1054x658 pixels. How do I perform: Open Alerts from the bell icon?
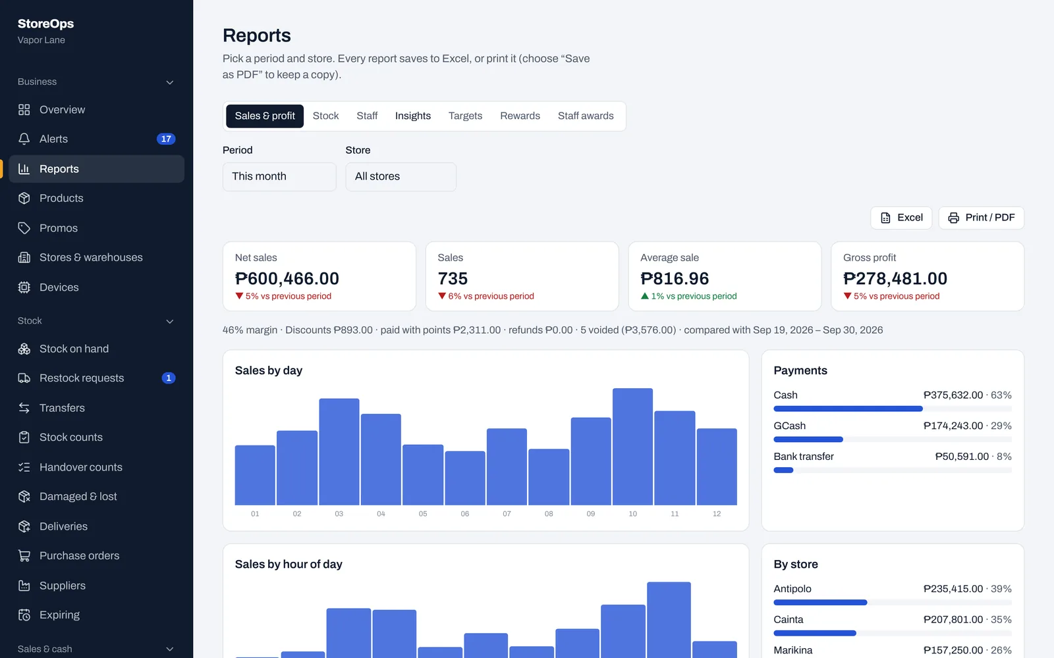point(24,139)
